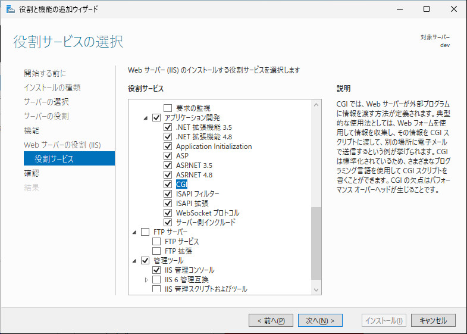467x334 pixels.
Task: Select the FTP サービス label
Action: 181,242
